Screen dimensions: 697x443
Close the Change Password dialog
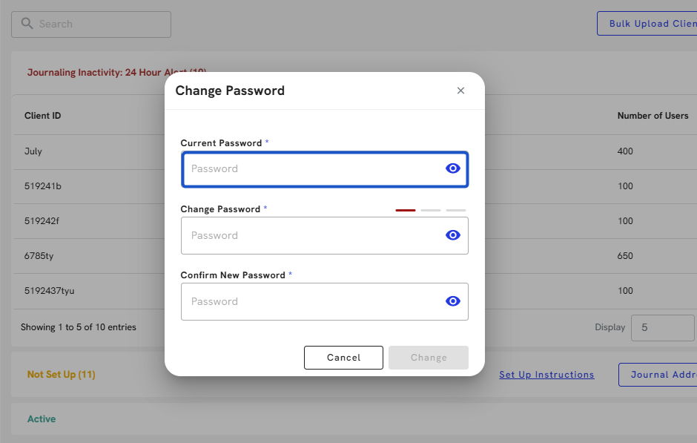coord(460,91)
